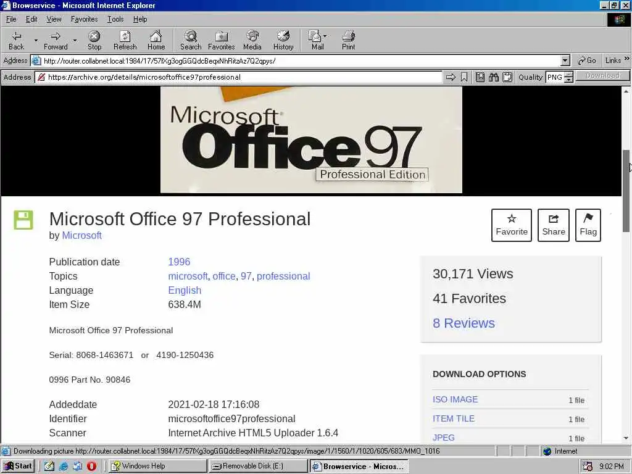Launch Internet Explorer from quick launch
This screenshot has width=632, height=474.
click(64, 467)
